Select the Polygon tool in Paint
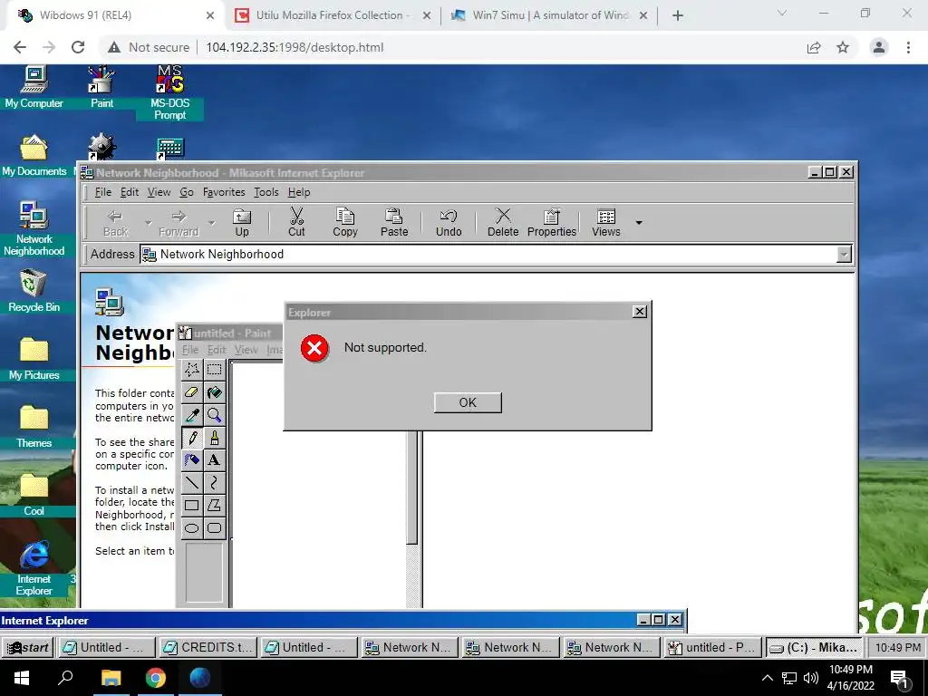928x696 pixels. [214, 506]
